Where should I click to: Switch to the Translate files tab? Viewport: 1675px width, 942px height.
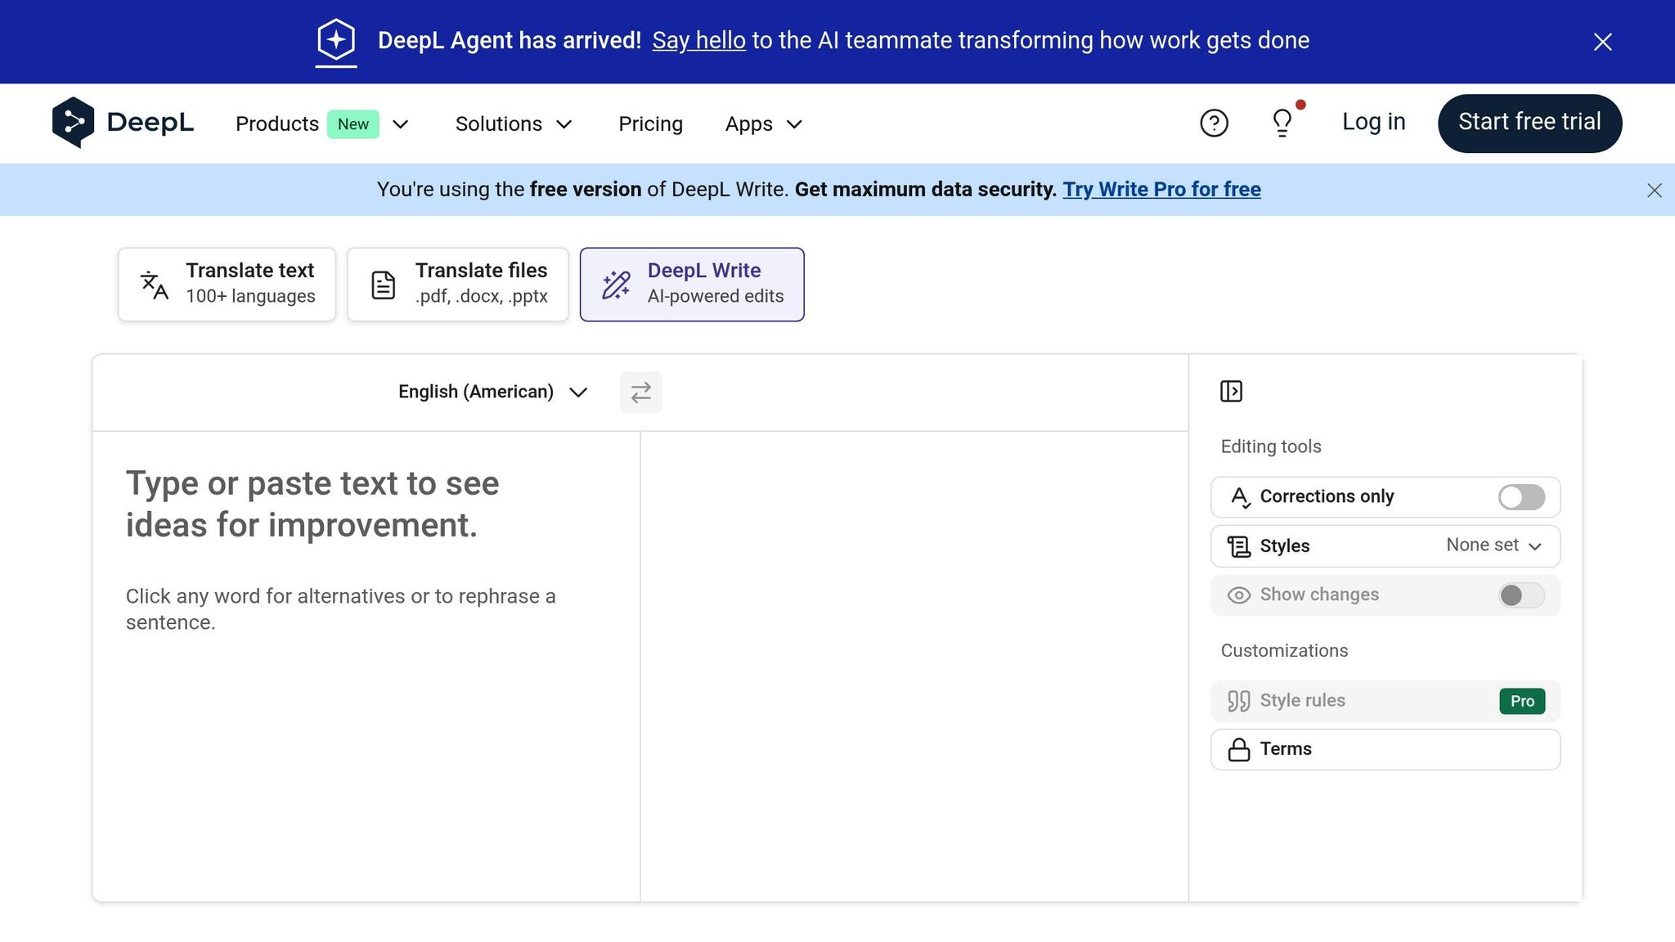click(458, 285)
